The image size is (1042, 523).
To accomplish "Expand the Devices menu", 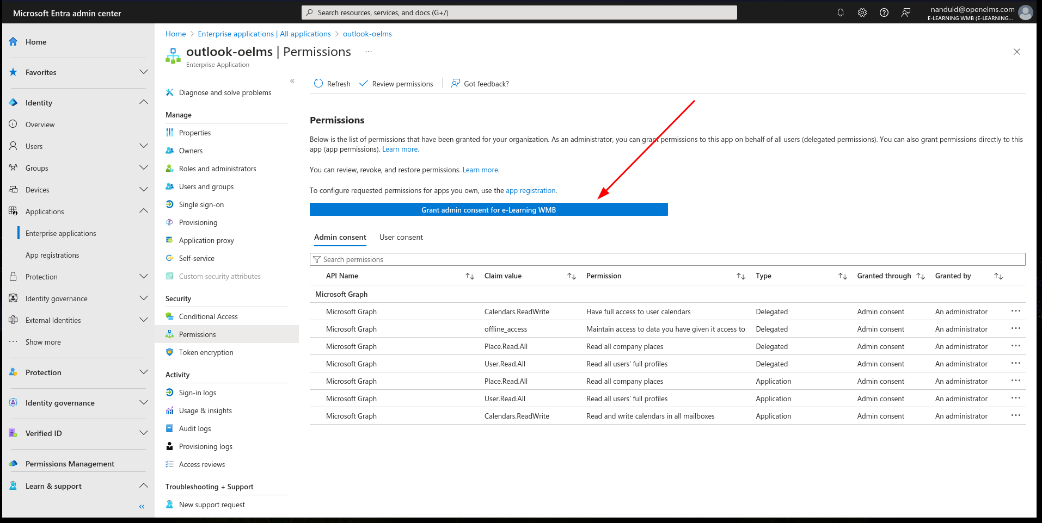I will click(x=144, y=190).
